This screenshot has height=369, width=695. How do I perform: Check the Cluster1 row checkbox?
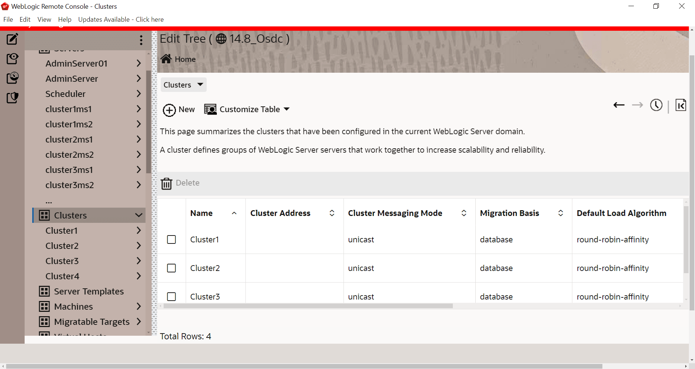pos(172,239)
